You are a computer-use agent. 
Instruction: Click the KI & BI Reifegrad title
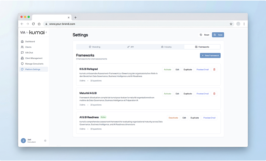tap(88, 69)
